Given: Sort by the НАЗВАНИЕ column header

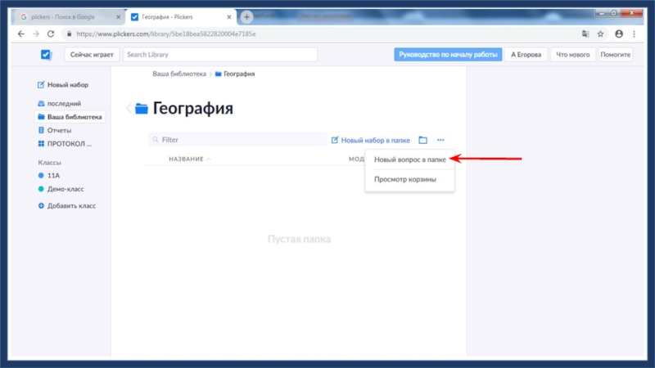Looking at the screenshot, I should coord(186,159).
